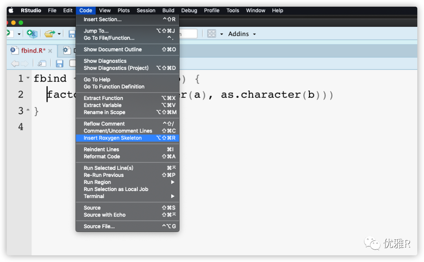Viewport: 424px width, 262px height.
Task: Choose Source File...
Action: tap(127, 226)
